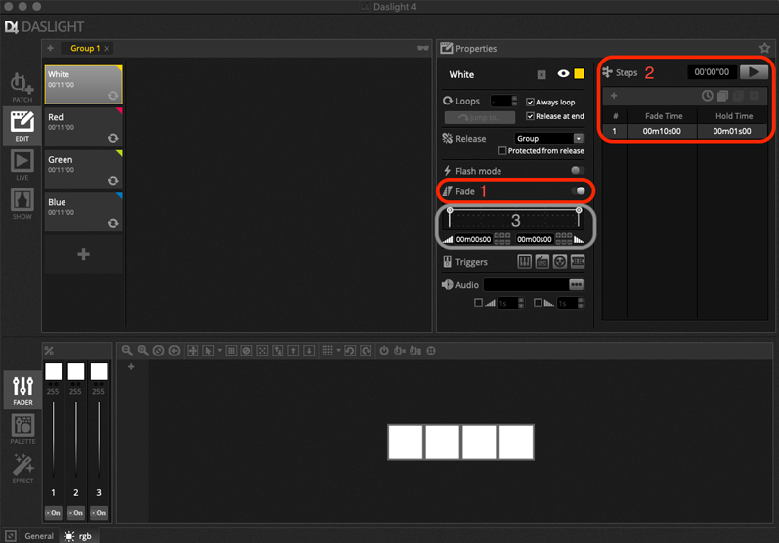
Task: Toggle the Flash mode switch
Action: (x=578, y=170)
